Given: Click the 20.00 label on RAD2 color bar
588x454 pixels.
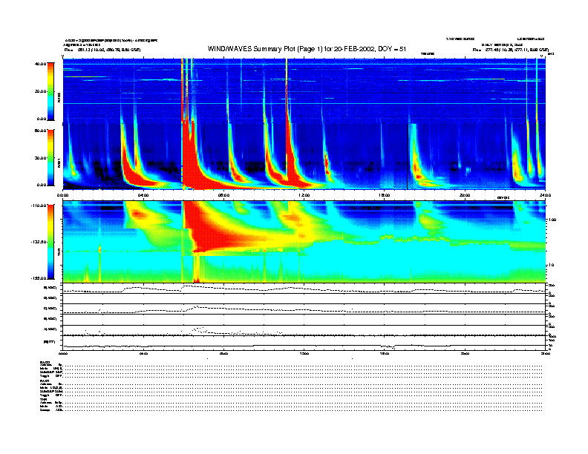Looking at the screenshot, I should (40, 91).
